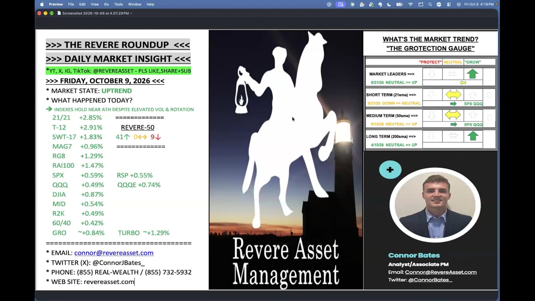
Task: Click the RSP +0.55% value
Action: click(135, 176)
